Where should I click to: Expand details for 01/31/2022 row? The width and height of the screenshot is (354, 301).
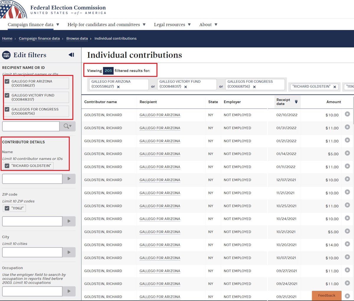348,127
